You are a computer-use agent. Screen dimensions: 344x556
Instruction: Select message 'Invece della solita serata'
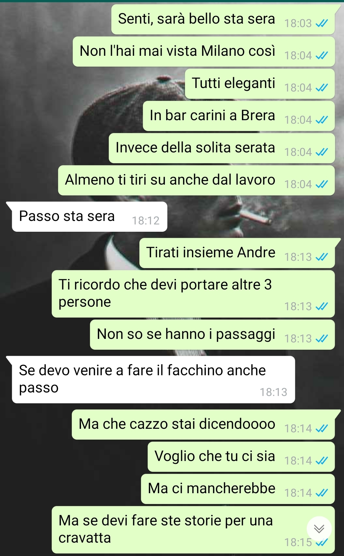(x=222, y=148)
